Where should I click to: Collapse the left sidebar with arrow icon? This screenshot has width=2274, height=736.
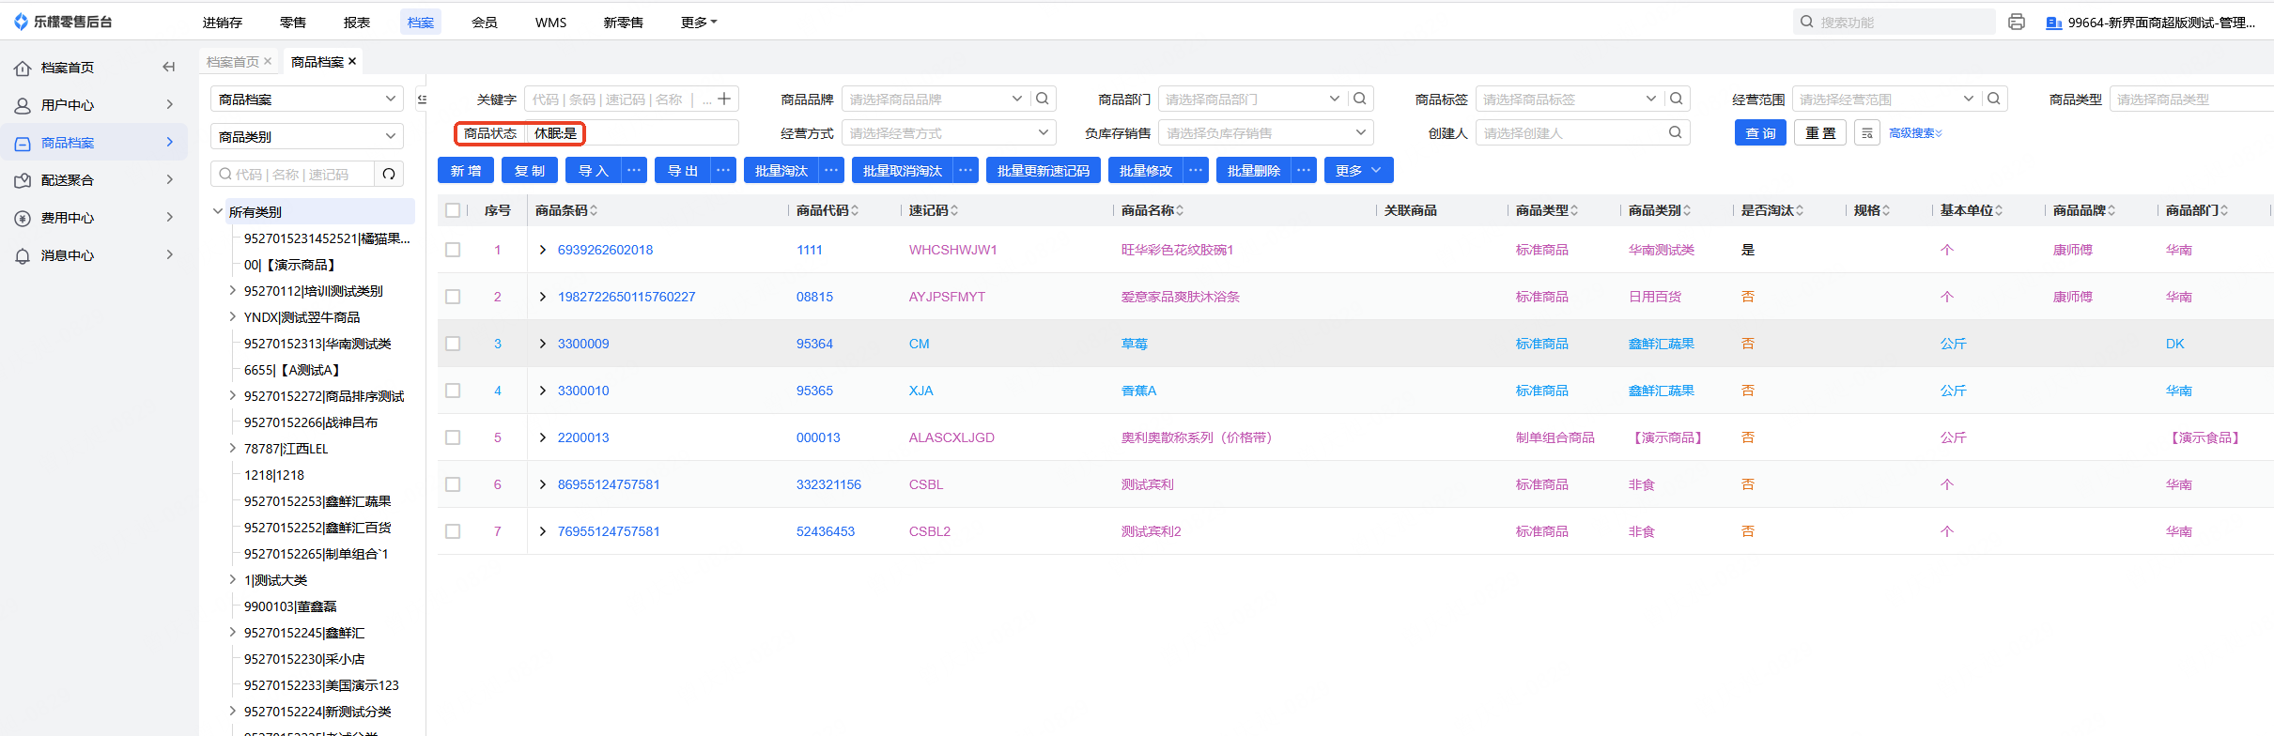[169, 67]
